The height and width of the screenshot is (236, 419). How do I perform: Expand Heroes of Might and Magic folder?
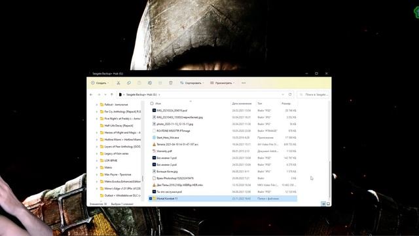[x=97, y=132]
